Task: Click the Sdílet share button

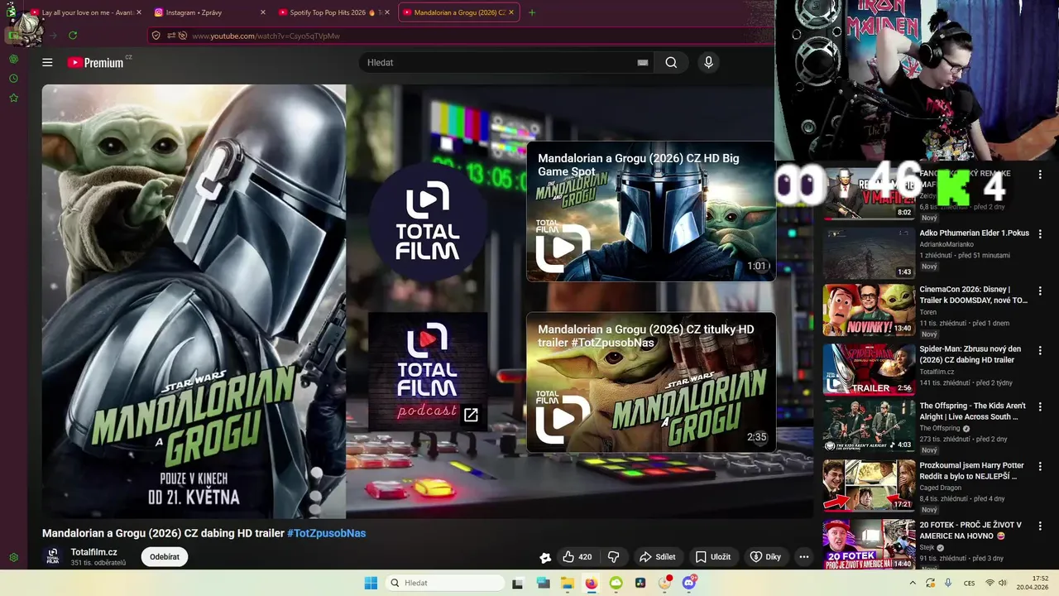Action: (658, 557)
